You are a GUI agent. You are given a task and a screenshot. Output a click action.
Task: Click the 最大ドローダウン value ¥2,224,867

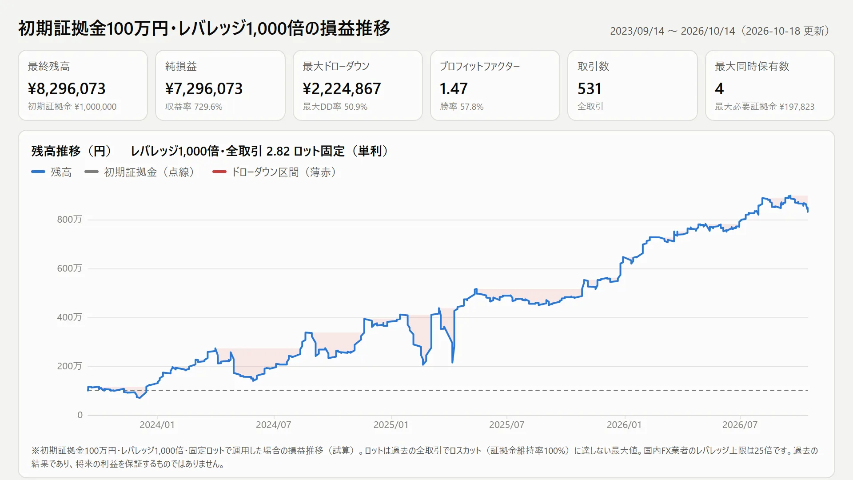point(342,89)
